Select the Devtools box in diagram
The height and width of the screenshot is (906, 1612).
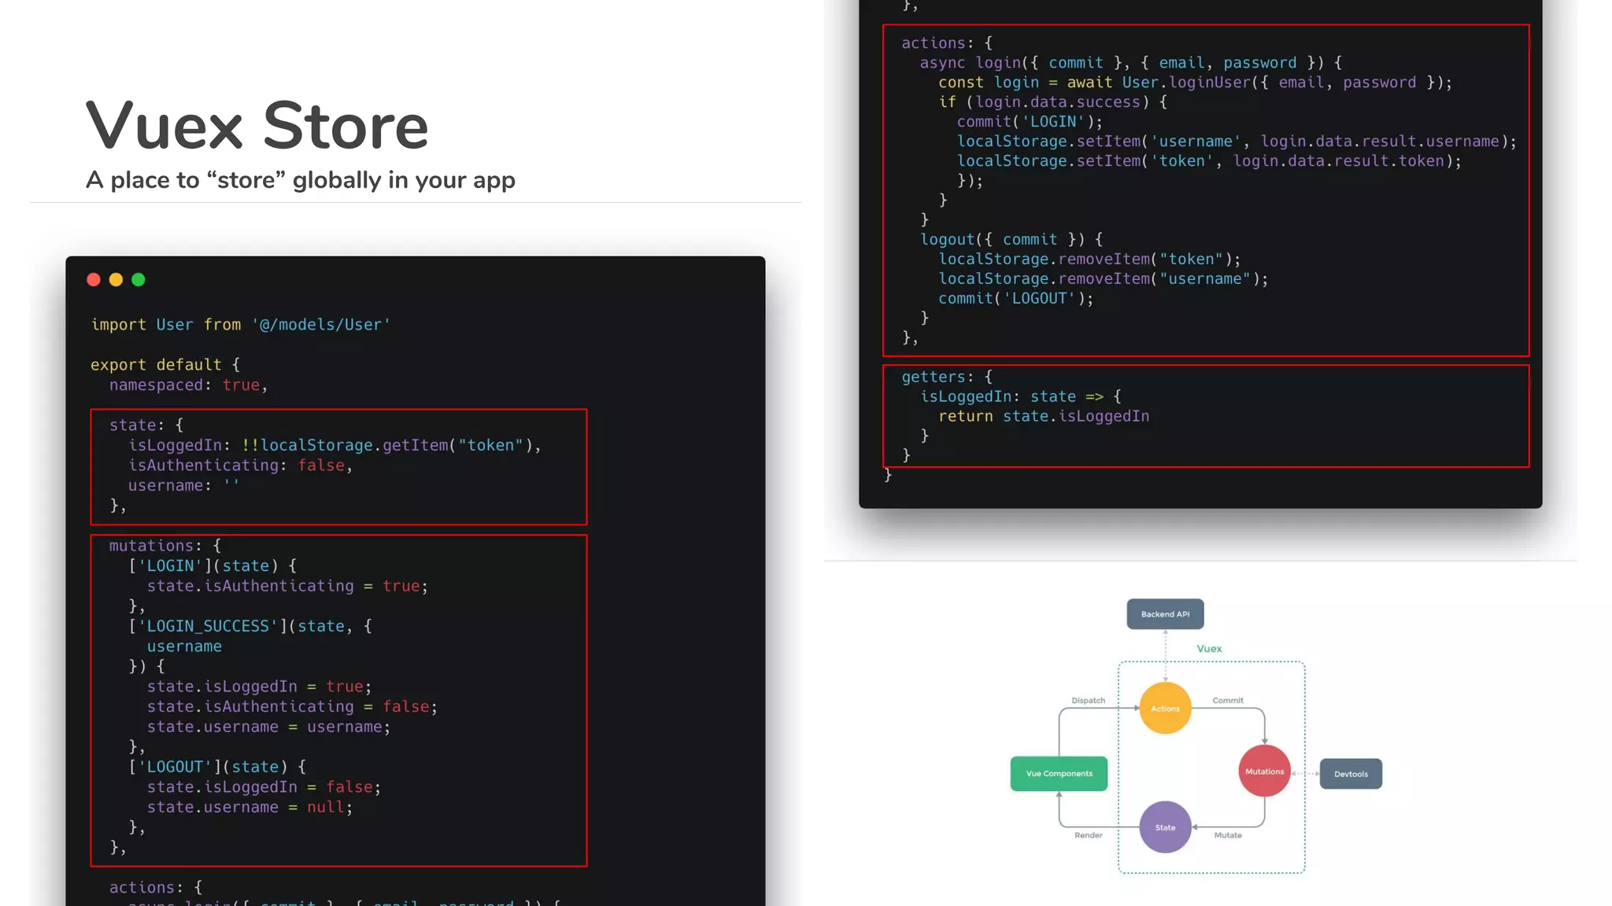1351,774
